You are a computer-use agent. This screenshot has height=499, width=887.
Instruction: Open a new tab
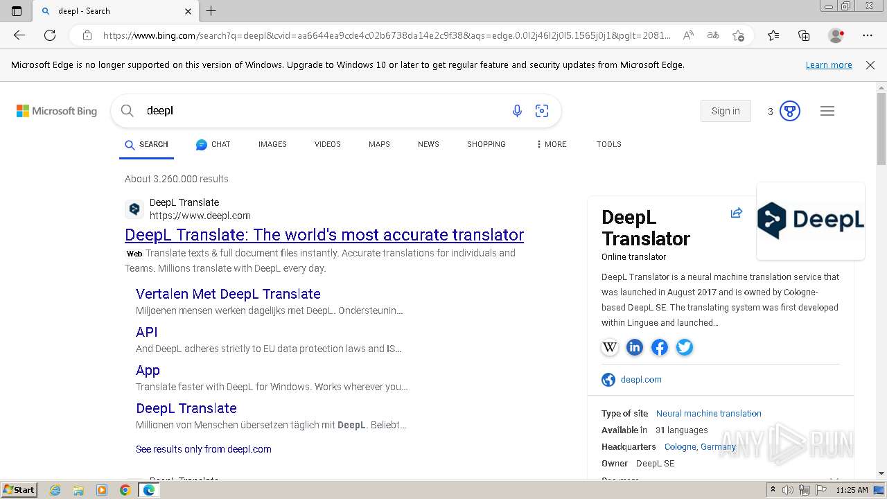coord(211,11)
